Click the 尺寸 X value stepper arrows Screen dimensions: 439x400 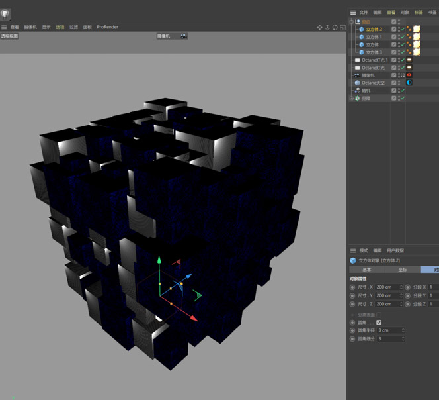tap(401, 287)
